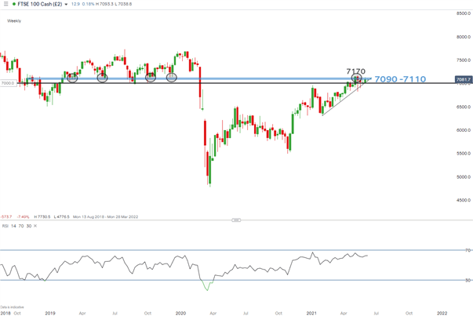Click the green market status dot

14,4
